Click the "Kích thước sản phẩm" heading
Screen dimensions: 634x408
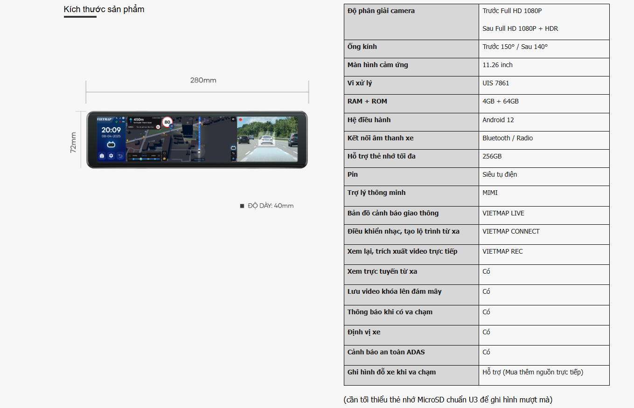tap(104, 9)
